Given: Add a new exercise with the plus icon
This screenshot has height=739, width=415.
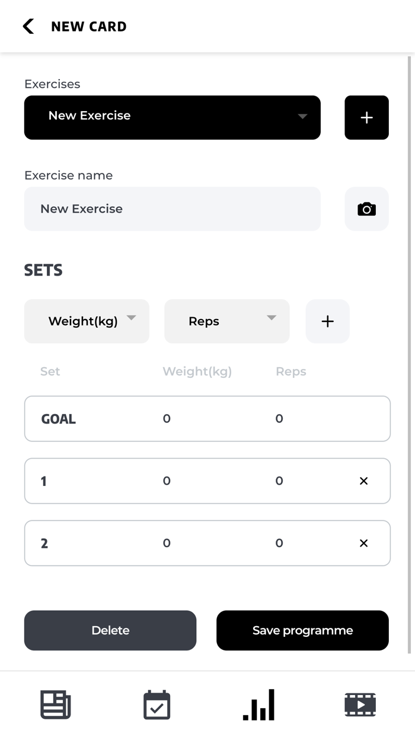Looking at the screenshot, I should (x=366, y=117).
